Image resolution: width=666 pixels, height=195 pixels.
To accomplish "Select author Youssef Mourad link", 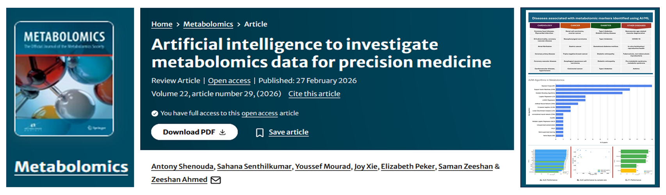I will pos(323,167).
